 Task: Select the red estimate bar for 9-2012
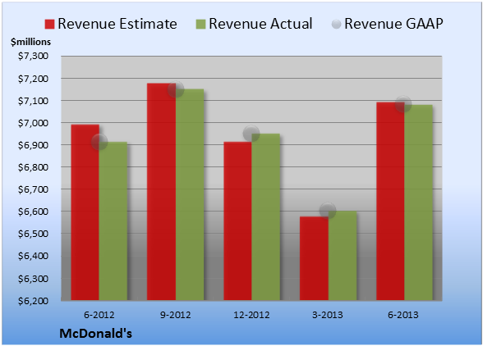tap(161, 192)
